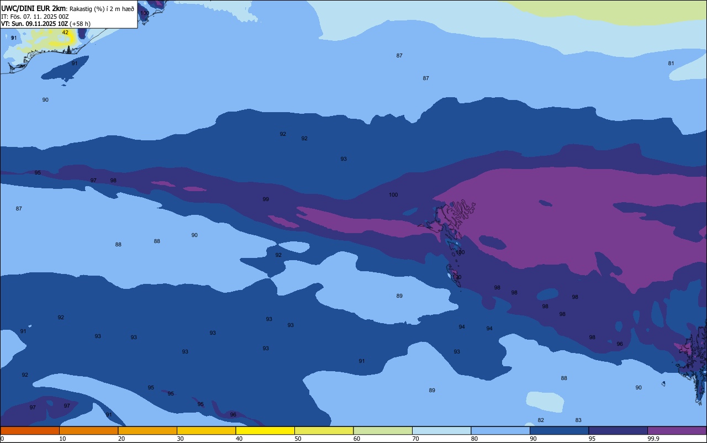
Task: Click the 'UWC/DINI EUR 2km' title text
Action: 34,8
